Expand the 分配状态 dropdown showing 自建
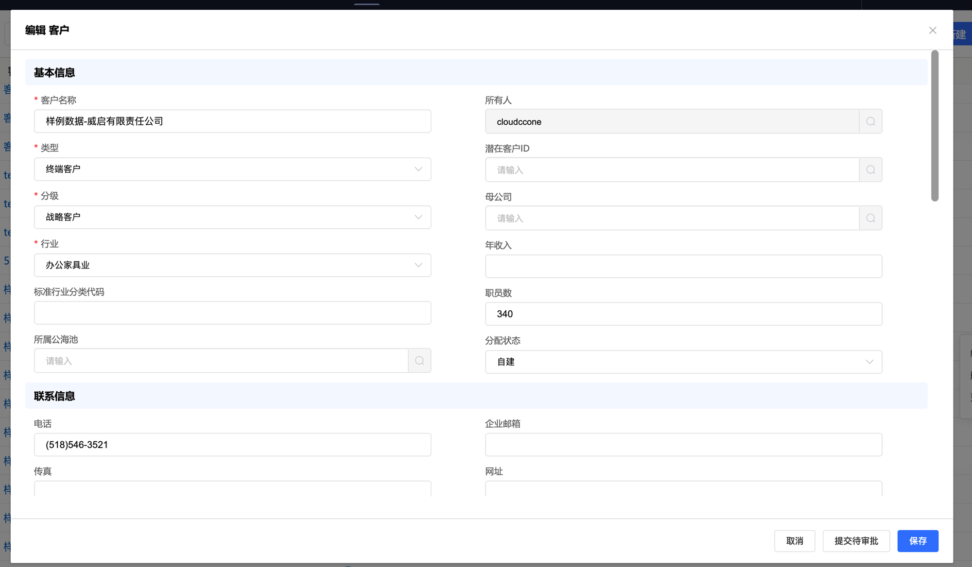The height and width of the screenshot is (567, 972). point(683,362)
